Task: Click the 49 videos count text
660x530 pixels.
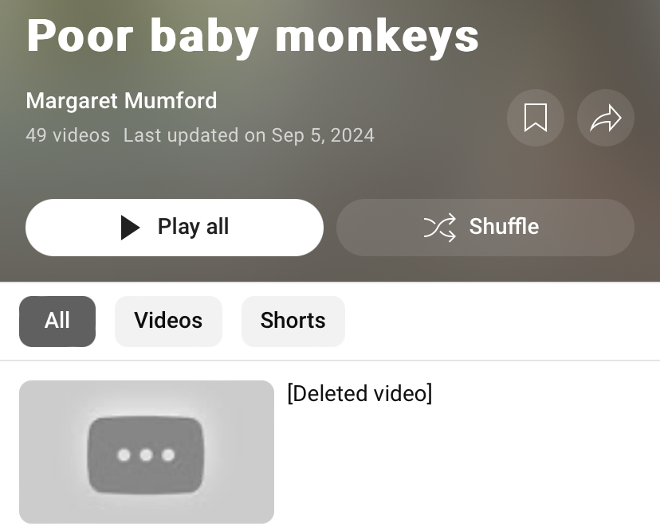Action: coord(68,135)
